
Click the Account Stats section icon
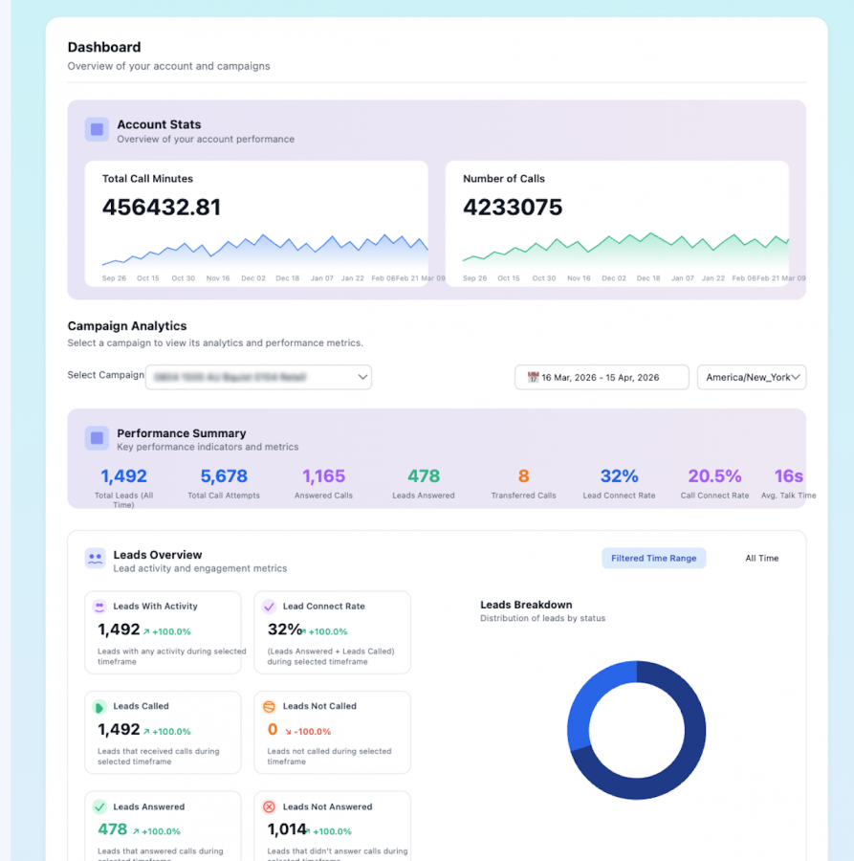tap(97, 129)
